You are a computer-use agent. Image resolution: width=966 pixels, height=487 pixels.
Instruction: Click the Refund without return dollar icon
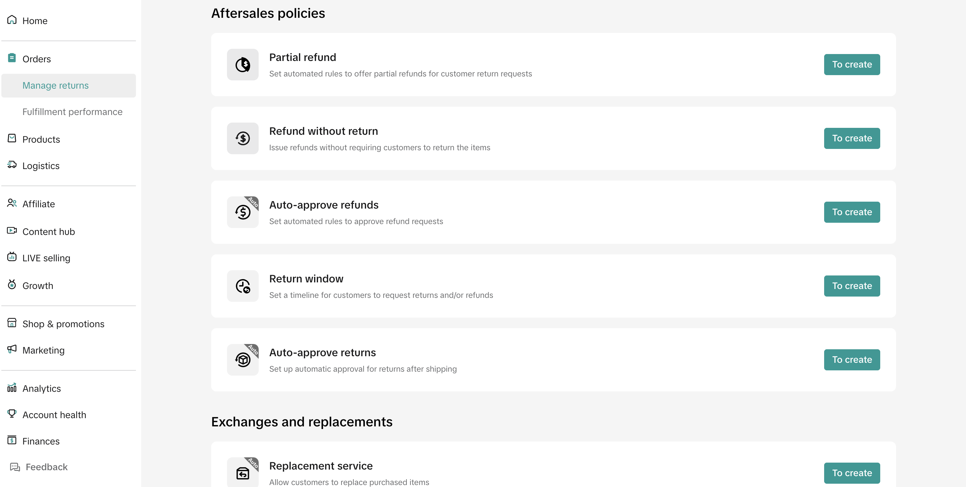pos(242,138)
